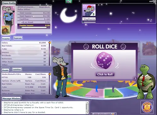Click the purple rolling dice

tap(104, 61)
